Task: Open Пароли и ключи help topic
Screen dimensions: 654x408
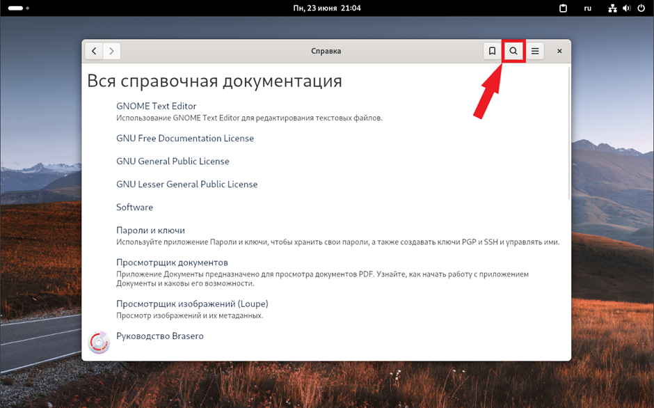Action: coord(150,230)
